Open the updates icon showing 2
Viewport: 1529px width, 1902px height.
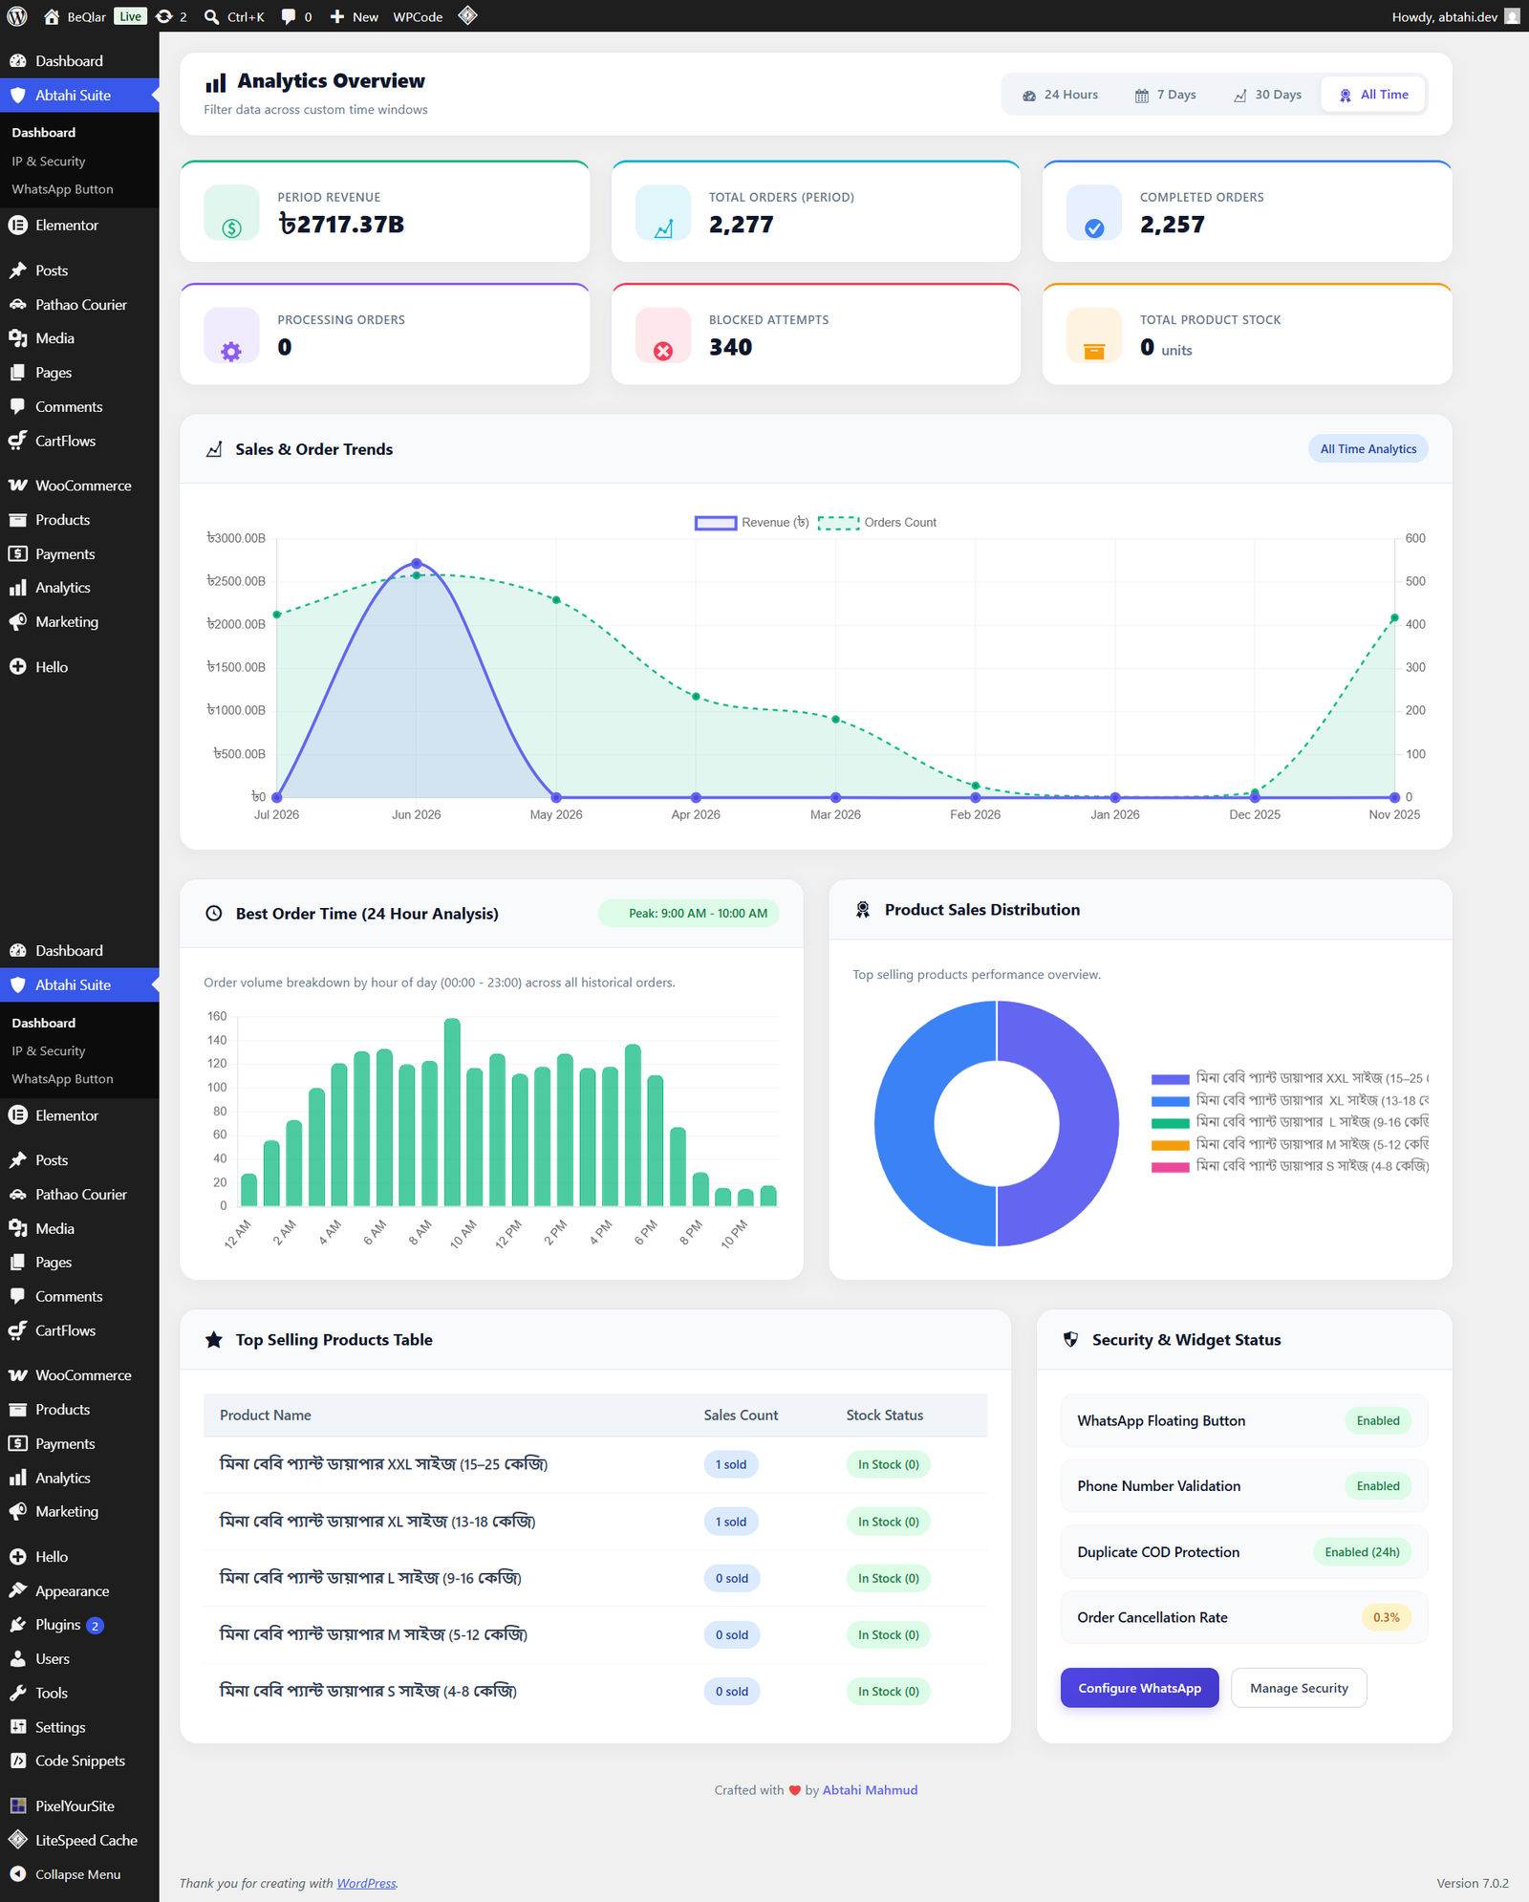pos(171,16)
